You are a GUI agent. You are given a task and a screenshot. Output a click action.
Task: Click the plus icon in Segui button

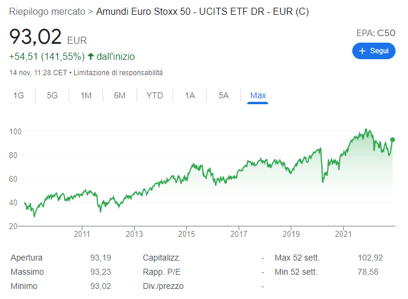pos(362,51)
